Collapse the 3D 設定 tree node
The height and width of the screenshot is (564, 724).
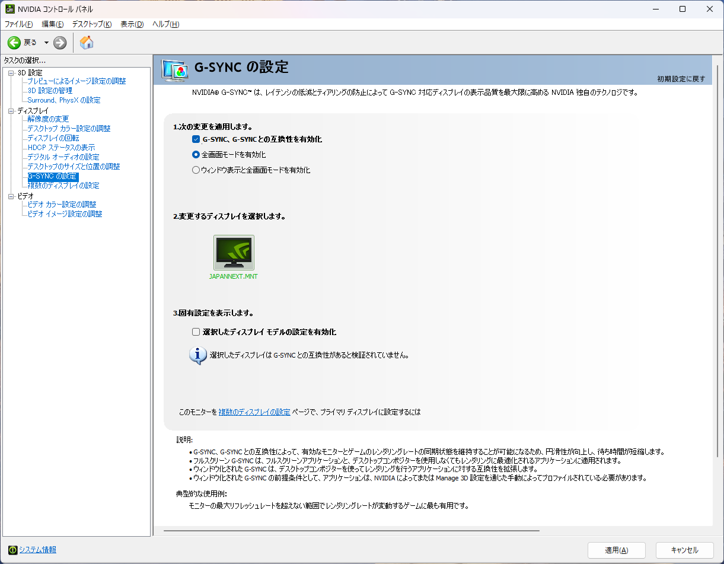[x=11, y=72]
